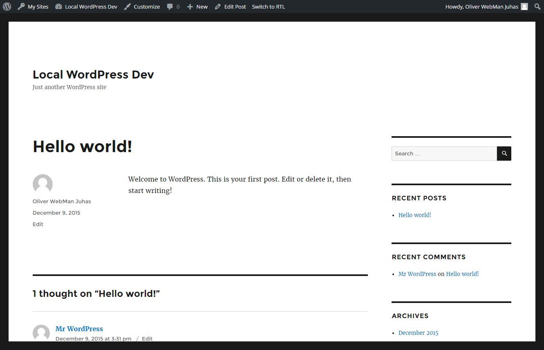Open My Sites in admin bar
This screenshot has height=350, width=544.
pos(33,7)
